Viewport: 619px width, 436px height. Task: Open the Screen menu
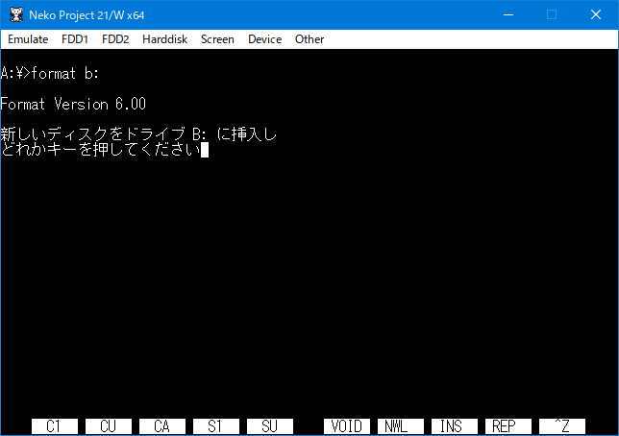(217, 39)
